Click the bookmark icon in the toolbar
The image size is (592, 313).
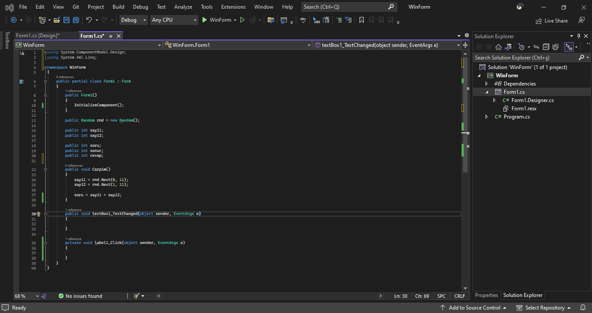[361, 20]
